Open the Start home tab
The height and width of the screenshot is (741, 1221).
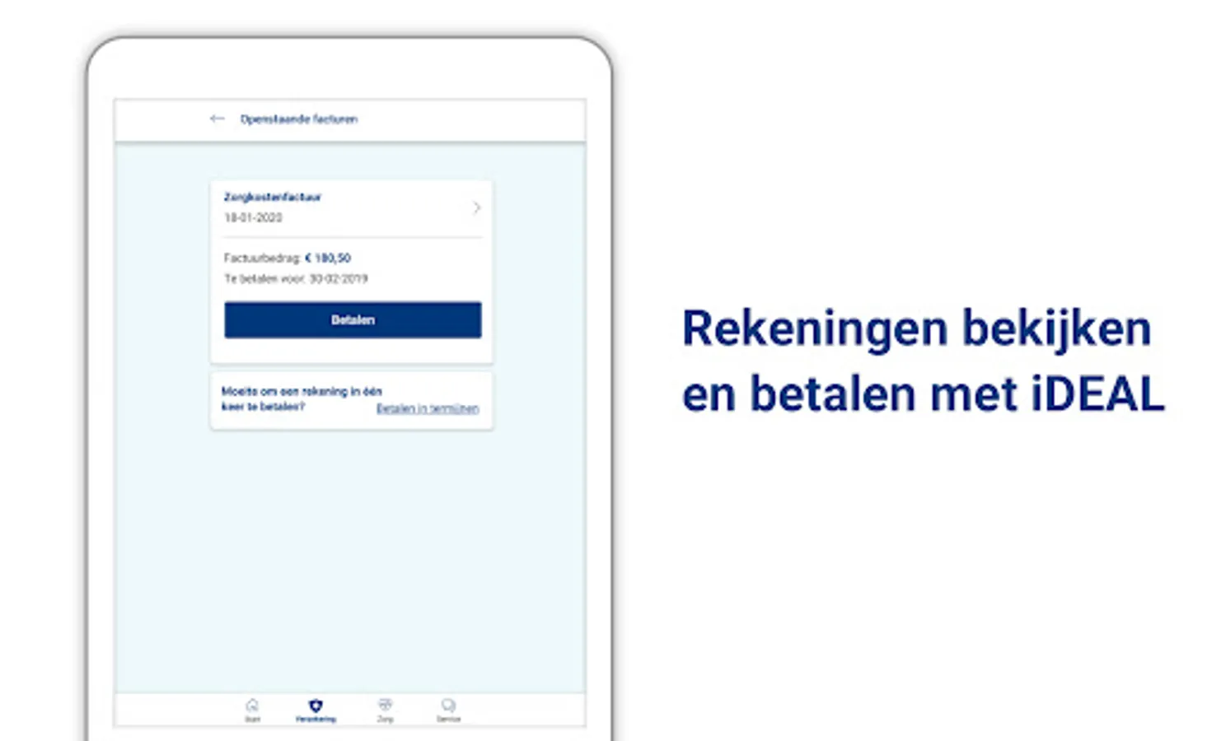(x=252, y=710)
